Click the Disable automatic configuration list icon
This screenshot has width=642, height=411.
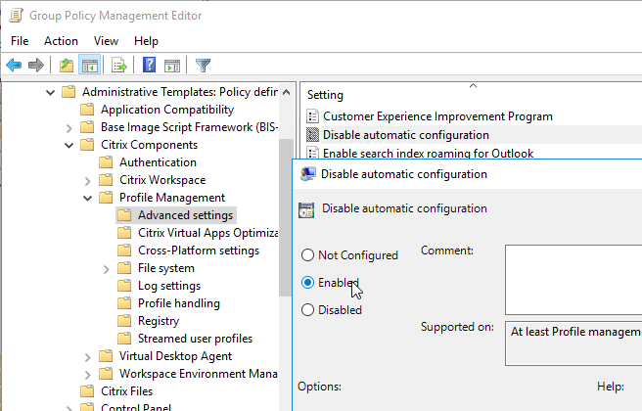click(313, 135)
